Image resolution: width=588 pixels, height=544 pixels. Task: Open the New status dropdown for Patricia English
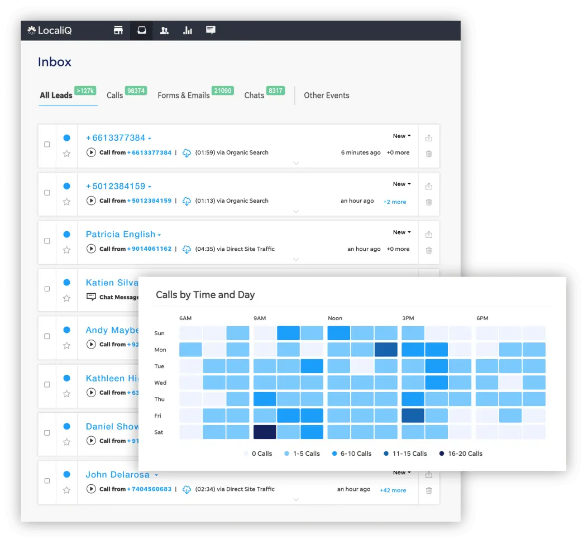401,232
